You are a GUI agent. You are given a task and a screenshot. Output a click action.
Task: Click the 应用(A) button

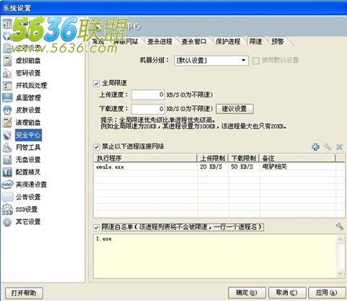327,292
